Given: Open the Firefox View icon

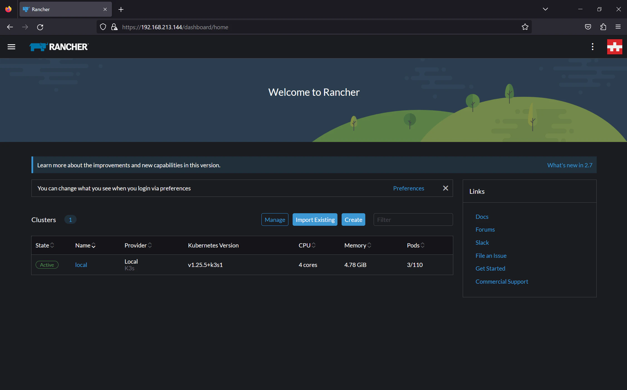Looking at the screenshot, I should [8, 9].
